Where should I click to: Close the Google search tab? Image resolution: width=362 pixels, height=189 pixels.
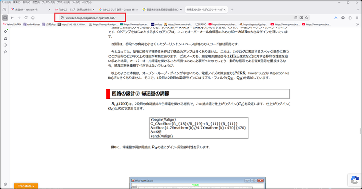point(137,10)
